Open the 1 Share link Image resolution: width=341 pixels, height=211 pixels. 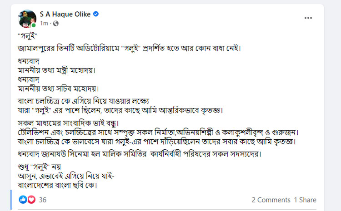point(305,200)
